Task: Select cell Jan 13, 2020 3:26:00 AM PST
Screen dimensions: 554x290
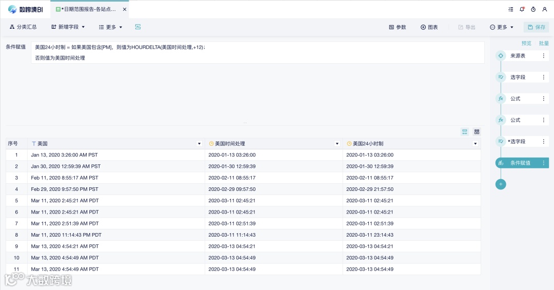Action: click(116, 155)
